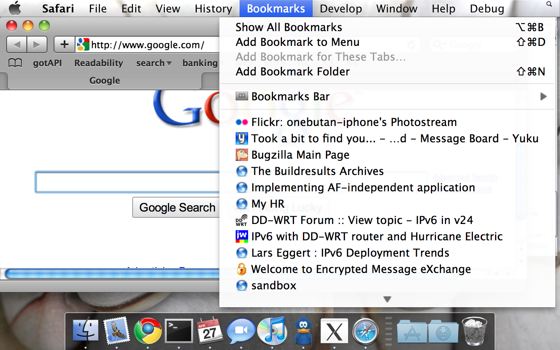Expand the Bookmarks Bar submenu
560x350 pixels.
(x=387, y=96)
